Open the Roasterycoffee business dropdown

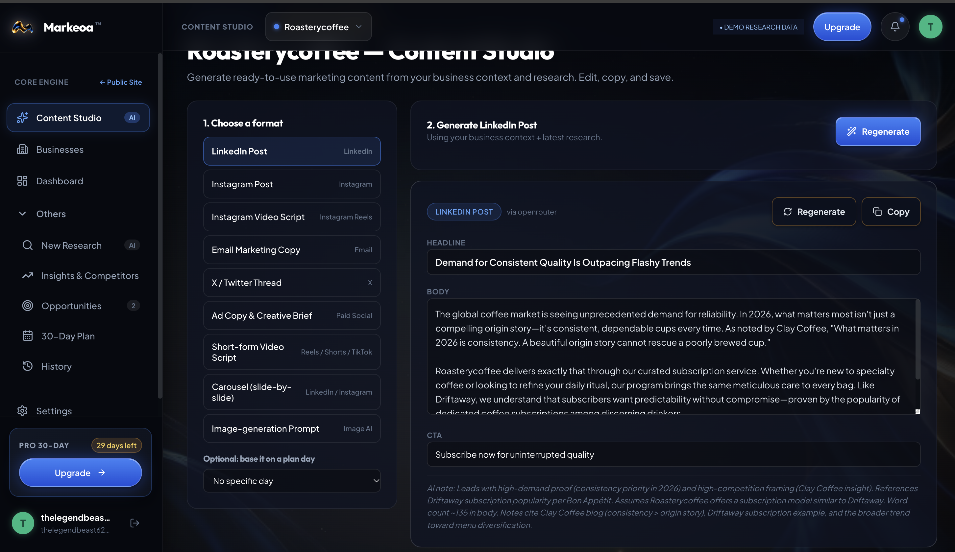pyautogui.click(x=318, y=27)
